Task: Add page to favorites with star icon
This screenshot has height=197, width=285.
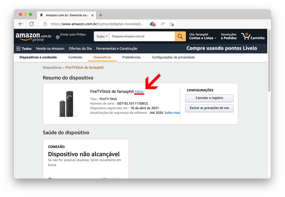Action: pyautogui.click(x=172, y=24)
